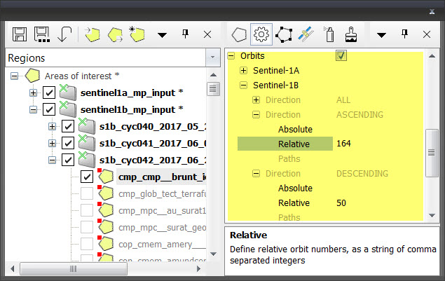Click the paint brush icon

[351, 34]
